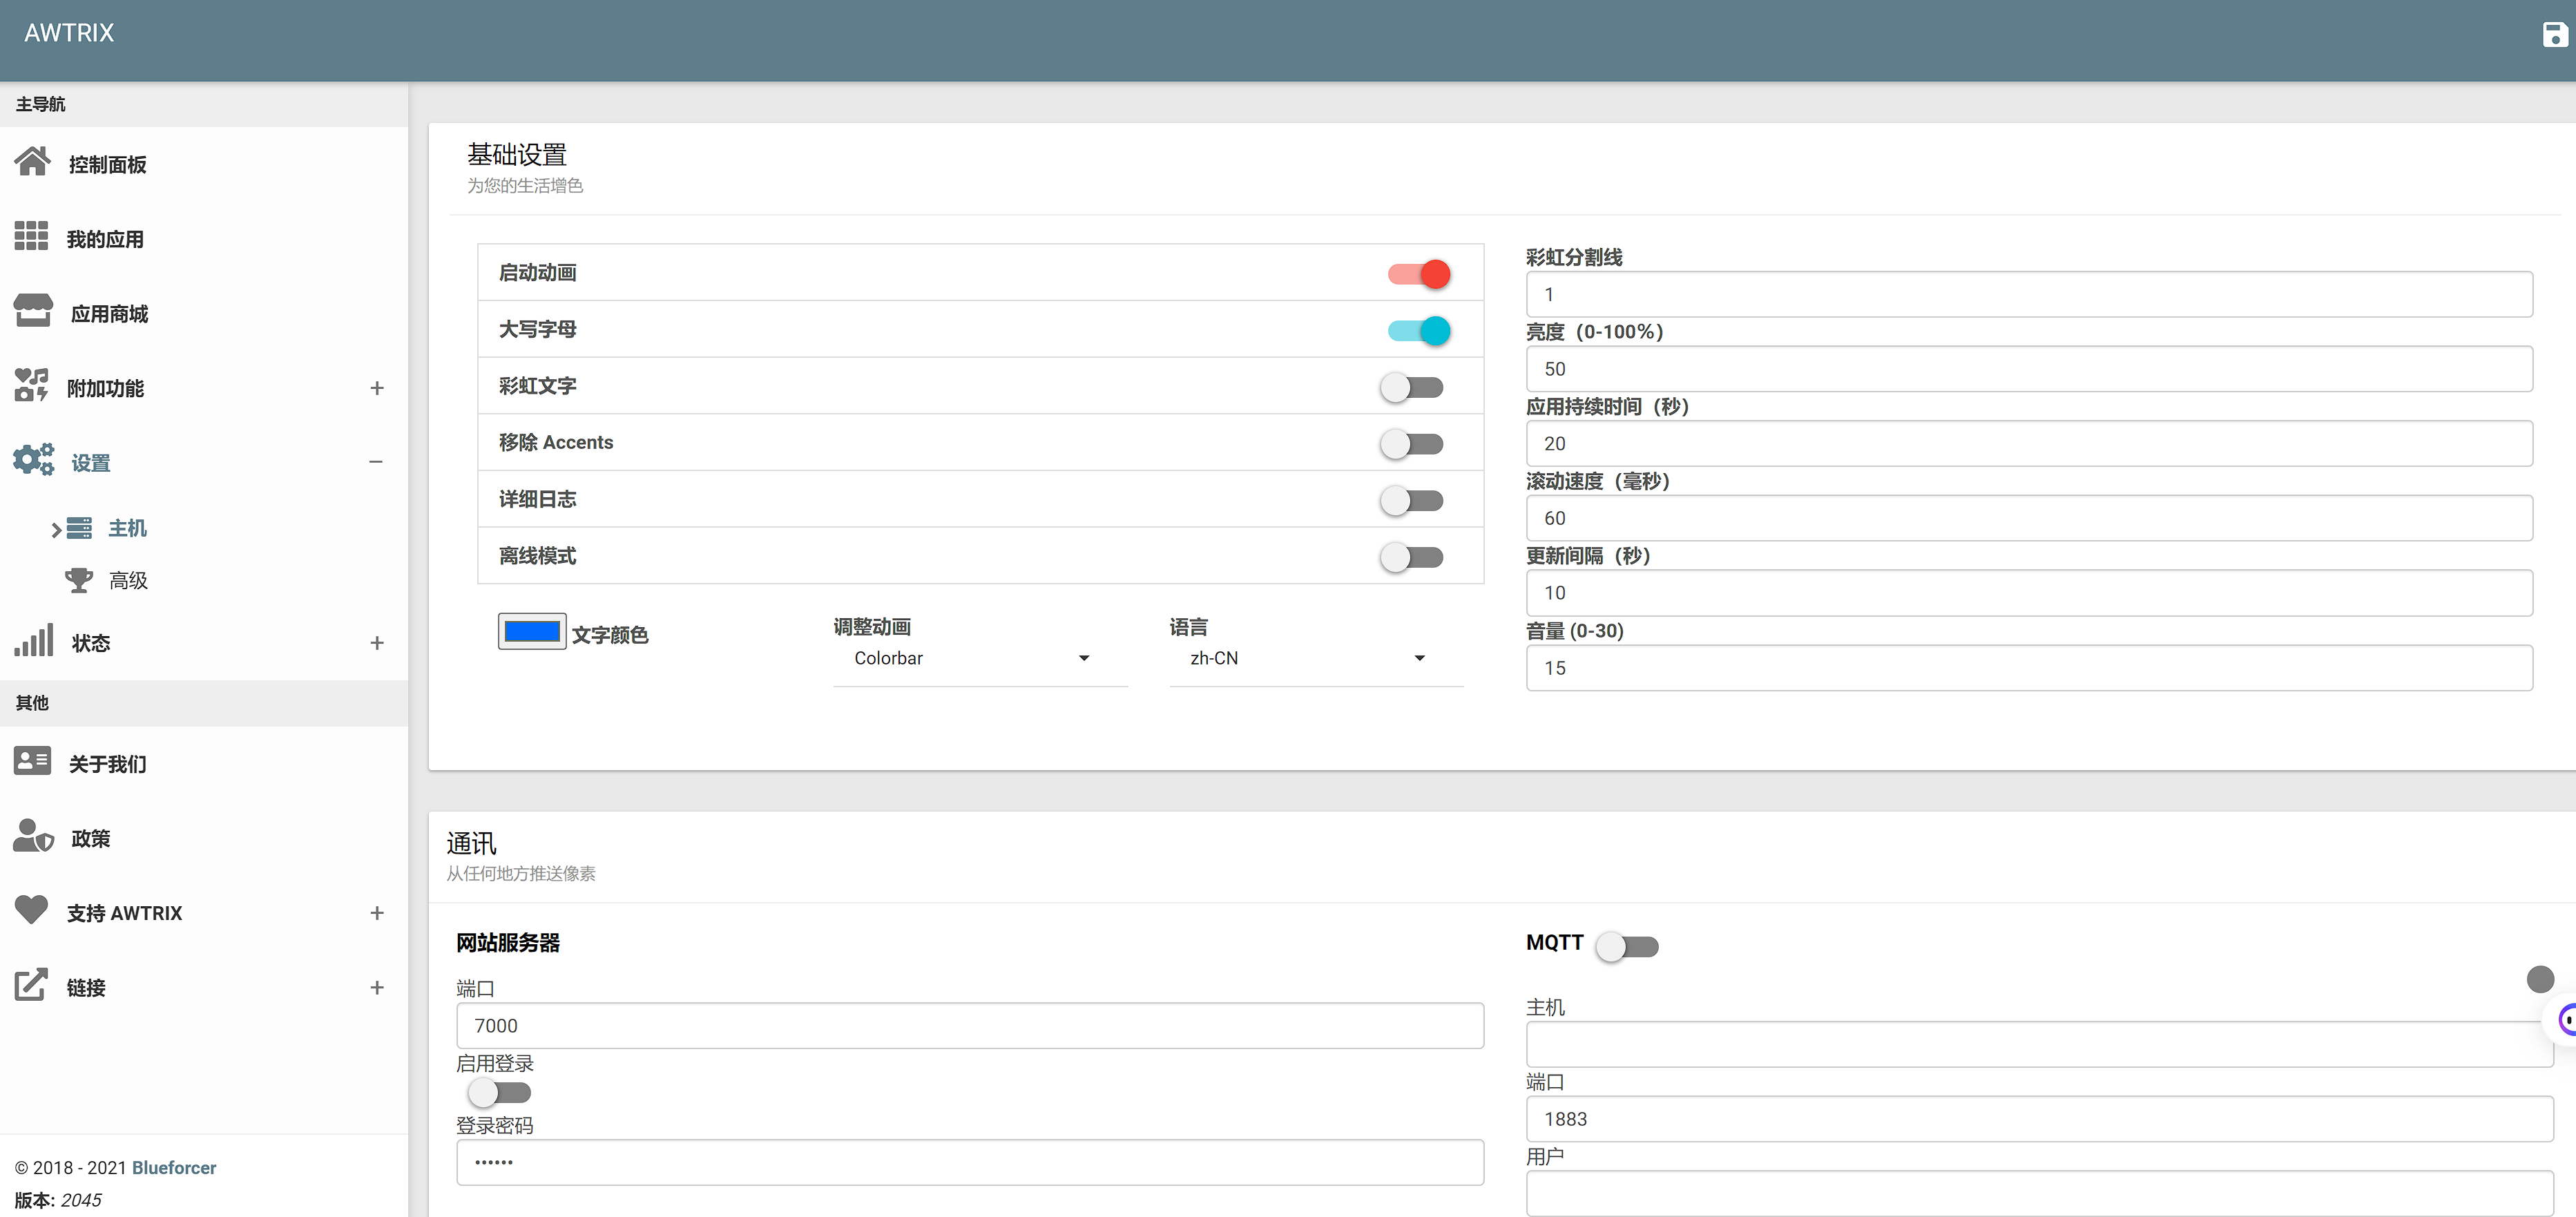Click the trophy icon for 高级
2576x1217 pixels.
click(79, 580)
